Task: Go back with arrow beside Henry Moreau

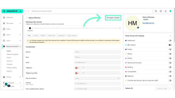Action: click(x=27, y=18)
